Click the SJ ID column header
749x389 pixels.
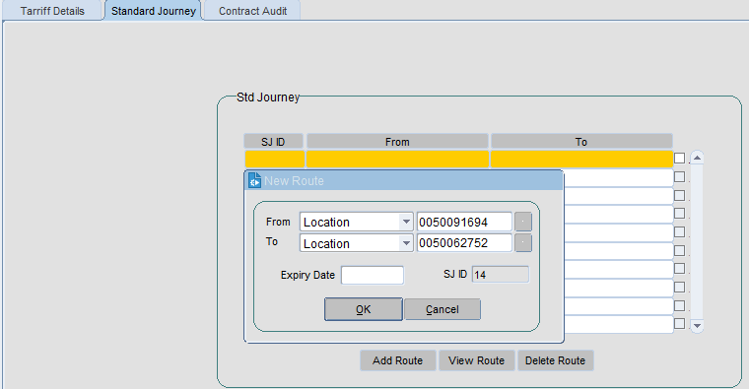click(x=273, y=141)
